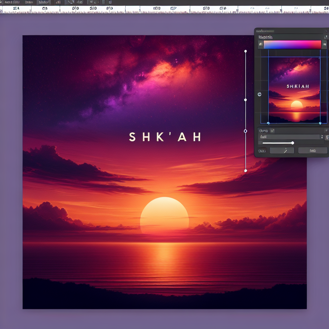Viewport: 329px width, 329px height.
Task: Select the bottom-left crop handle in preview panel
Action: coord(268,123)
